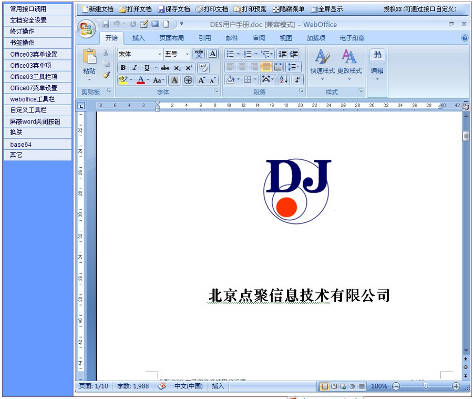Switch to the 审阅 ribbon tab
Image resolution: width=473 pixels, height=399 pixels.
click(x=259, y=38)
